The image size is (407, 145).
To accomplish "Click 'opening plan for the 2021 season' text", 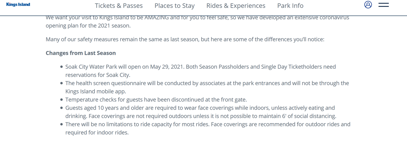I will (88, 26).
